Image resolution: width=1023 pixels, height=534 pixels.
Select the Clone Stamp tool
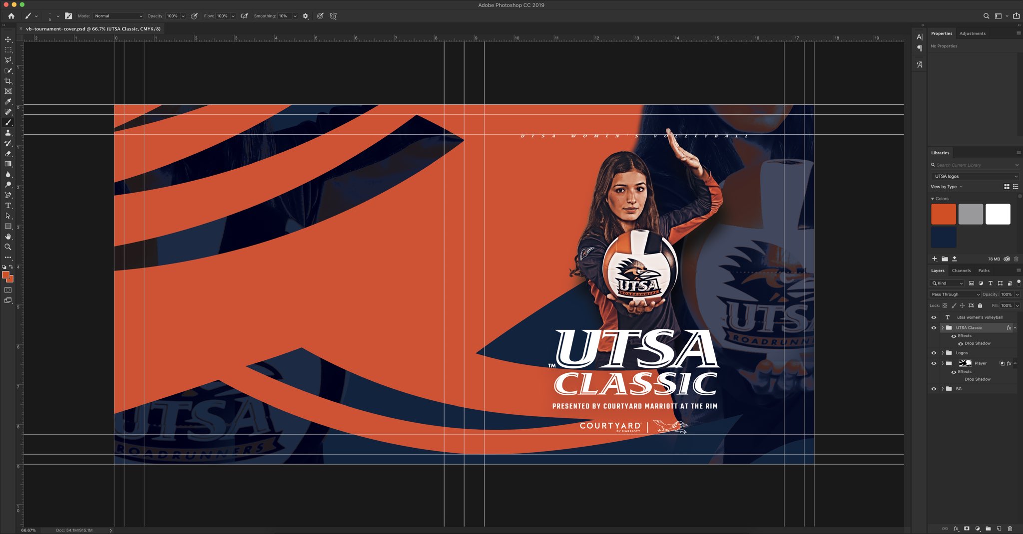(x=8, y=133)
